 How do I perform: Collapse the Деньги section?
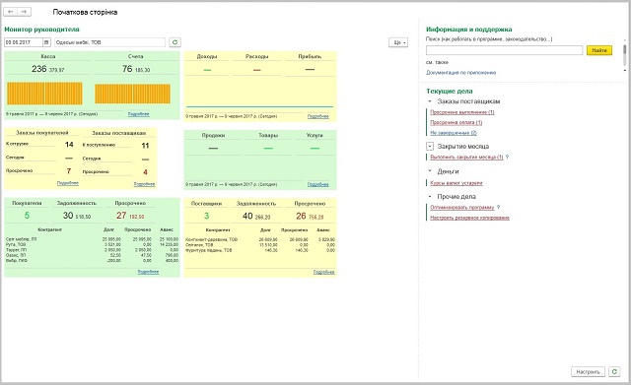430,171
